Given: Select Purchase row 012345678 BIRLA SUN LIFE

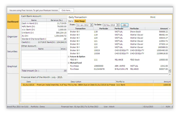Looking at the screenshot, I should (118, 69).
